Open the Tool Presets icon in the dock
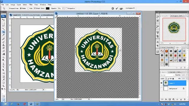 [x=157, y=26]
